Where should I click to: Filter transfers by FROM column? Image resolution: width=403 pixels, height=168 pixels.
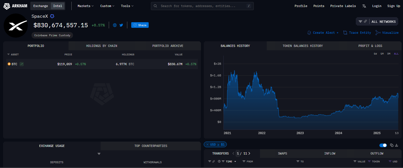(244, 162)
